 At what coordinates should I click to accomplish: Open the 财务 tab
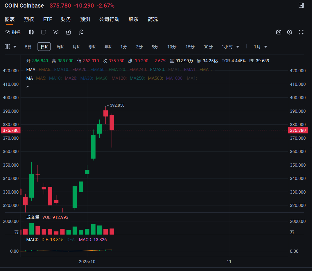tap(66, 19)
